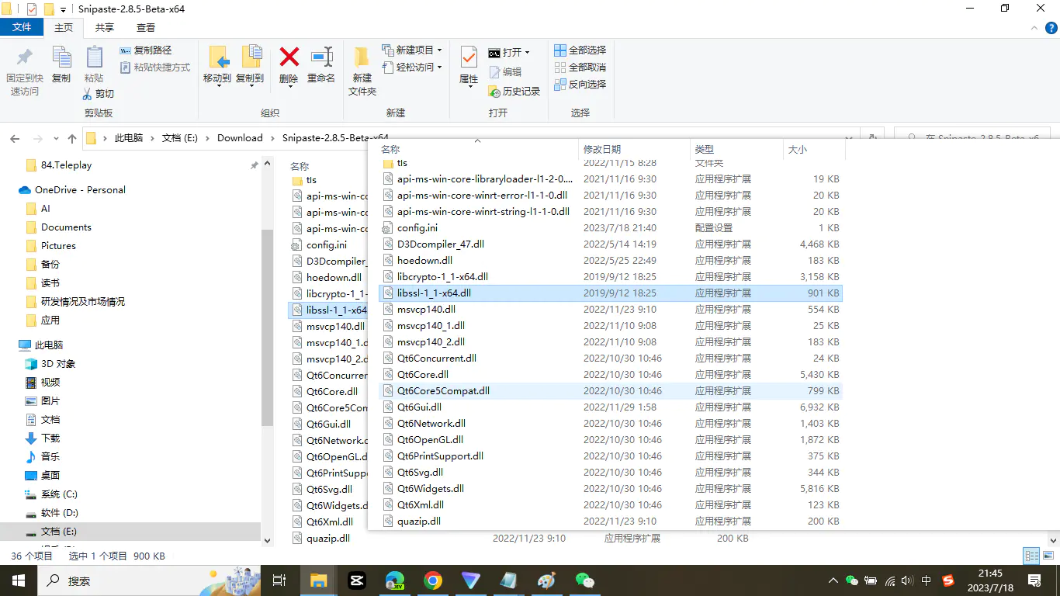This screenshot has width=1060, height=596.
Task: Click the Back navigation arrow
Action: (x=15, y=139)
